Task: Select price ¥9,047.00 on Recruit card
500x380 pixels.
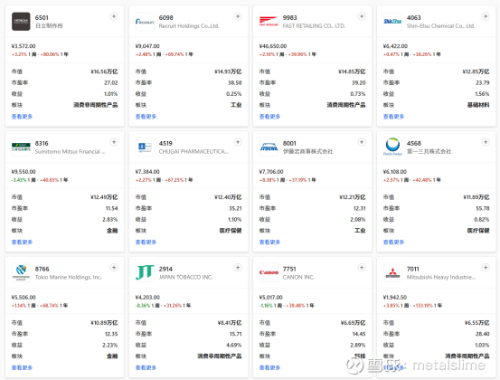Action: 147,46
